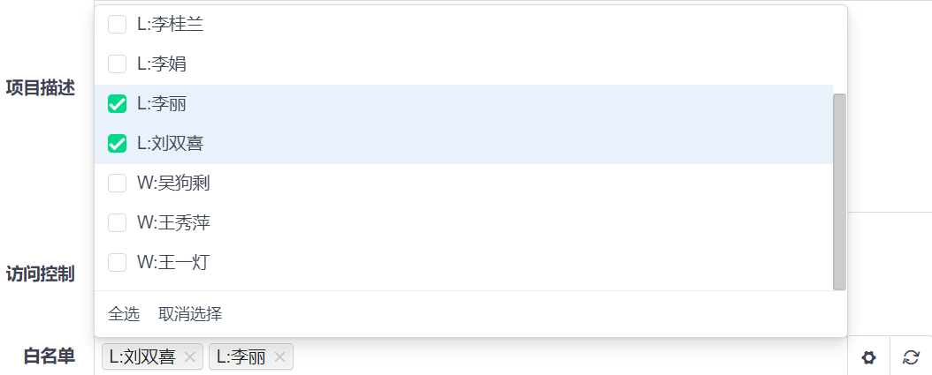Check the L:李桂兰 checkbox
Viewport: 932px width, 375px height.
[x=117, y=25]
